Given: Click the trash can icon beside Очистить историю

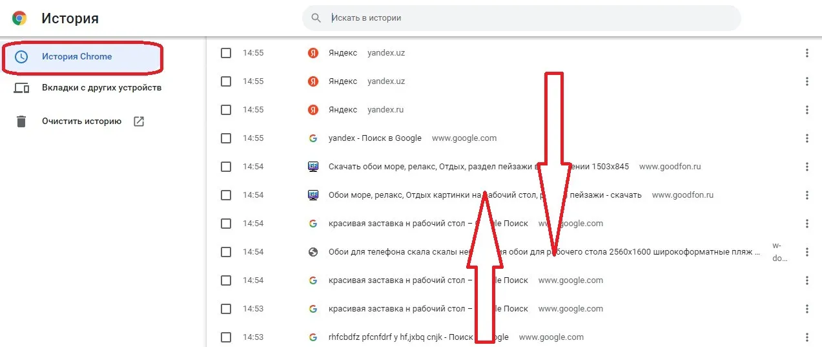Looking at the screenshot, I should [x=21, y=121].
